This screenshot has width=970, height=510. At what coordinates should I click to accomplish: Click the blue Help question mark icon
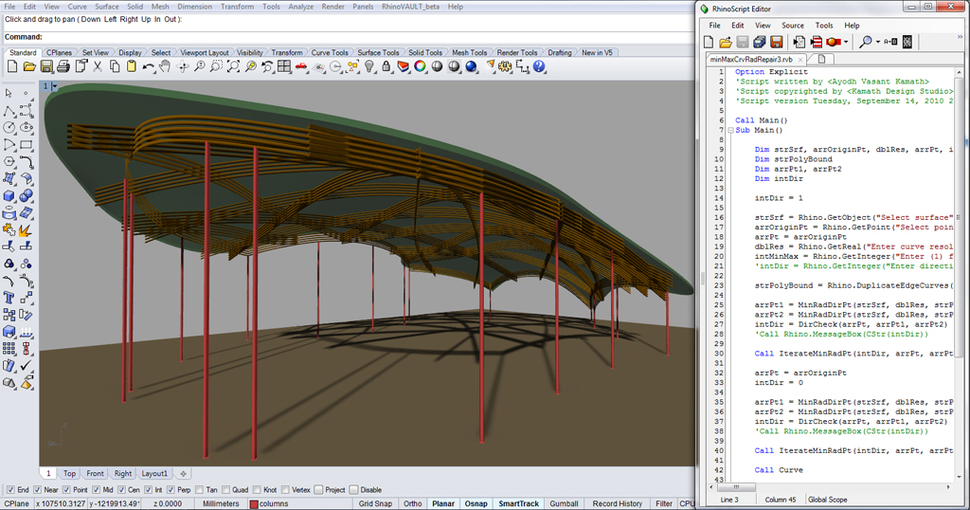539,66
